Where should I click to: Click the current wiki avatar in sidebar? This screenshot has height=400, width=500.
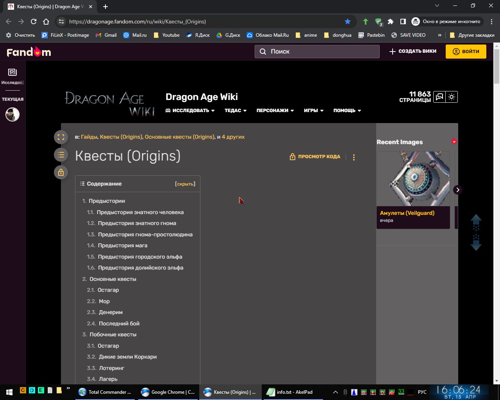[12, 114]
